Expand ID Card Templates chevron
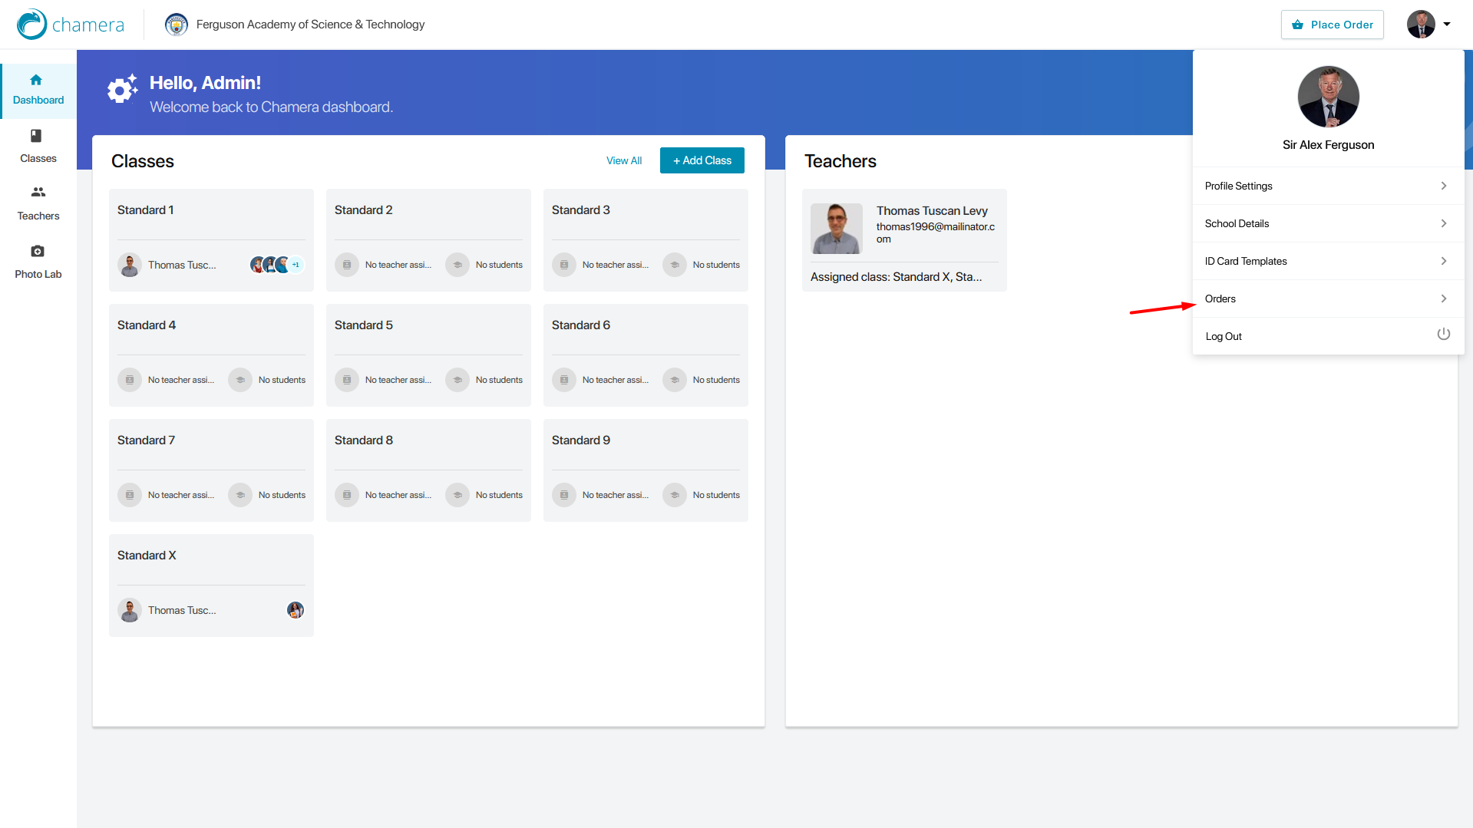This screenshot has width=1473, height=828. [x=1444, y=261]
